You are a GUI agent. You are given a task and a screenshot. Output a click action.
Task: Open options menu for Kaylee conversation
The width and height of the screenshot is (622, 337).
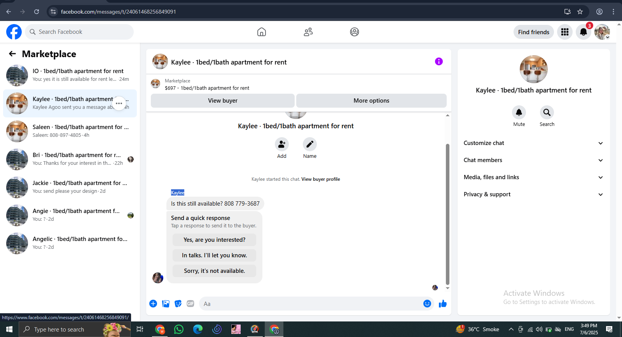(x=119, y=103)
